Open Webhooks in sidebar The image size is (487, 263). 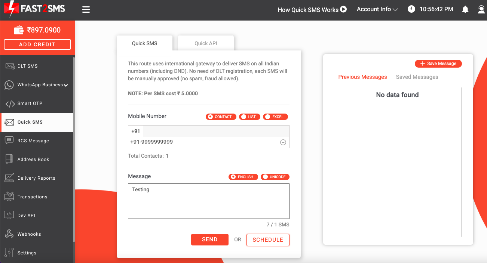(37, 234)
